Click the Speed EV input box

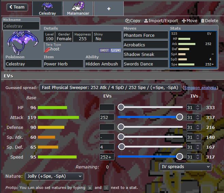click(107, 157)
